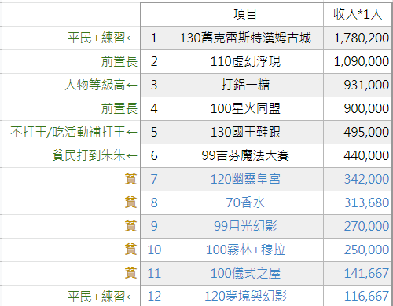
Task: Click the 前置長 note beside rank 4
Action: click(x=119, y=108)
